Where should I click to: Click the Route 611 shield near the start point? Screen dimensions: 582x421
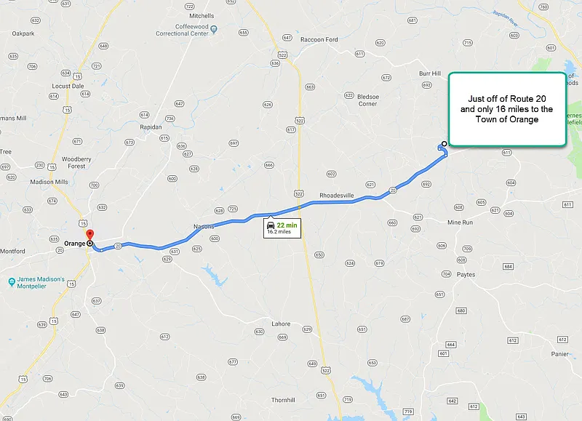506,153
